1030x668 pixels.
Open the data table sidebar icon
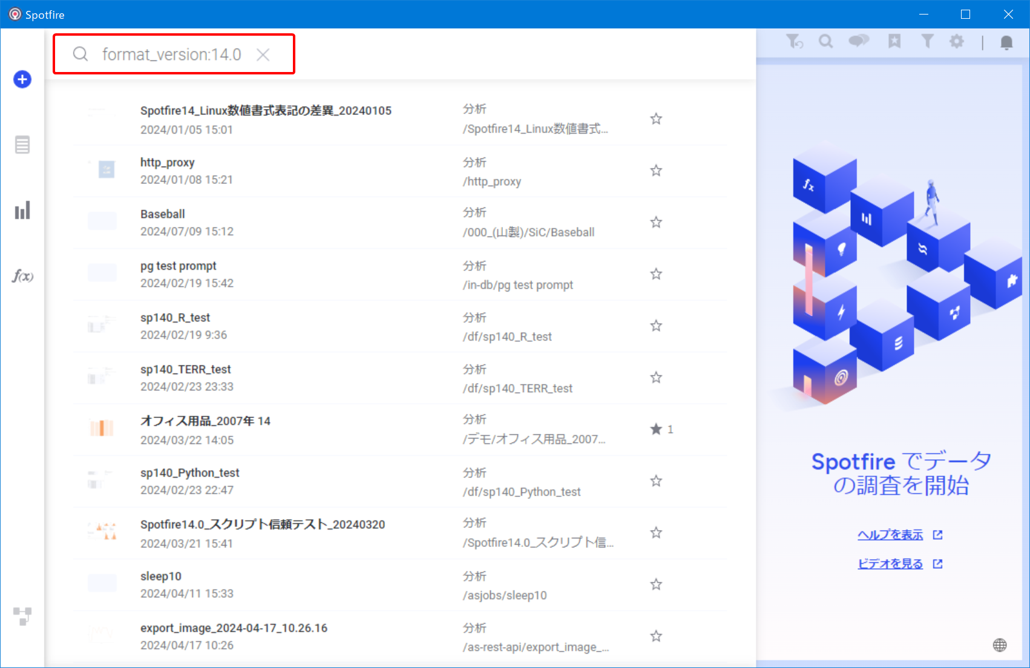click(x=22, y=145)
